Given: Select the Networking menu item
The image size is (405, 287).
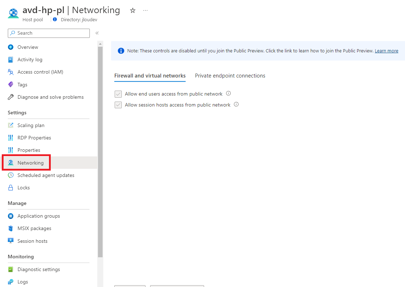Looking at the screenshot, I should click(x=31, y=163).
